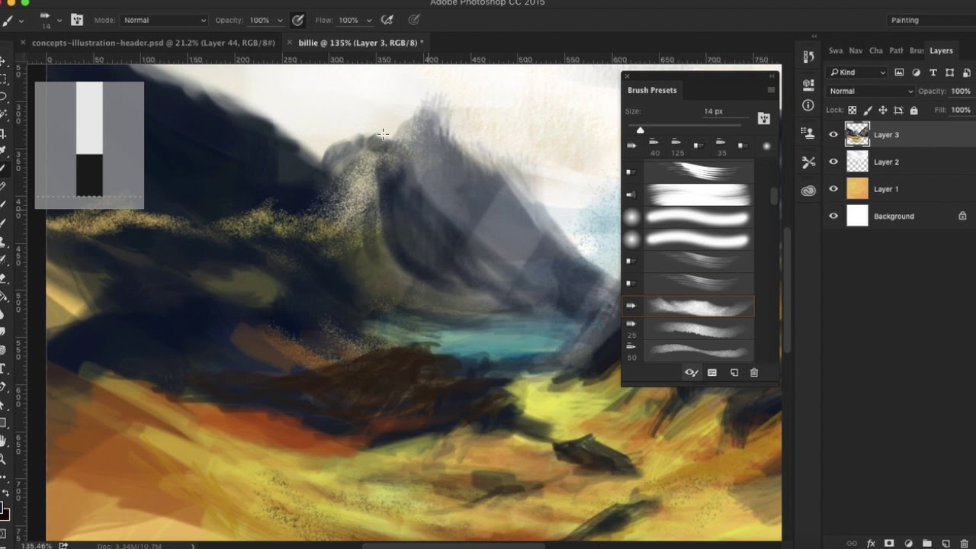Viewport: 976px width, 549px height.
Task: Lock transparent pixels icon
Action: click(852, 111)
